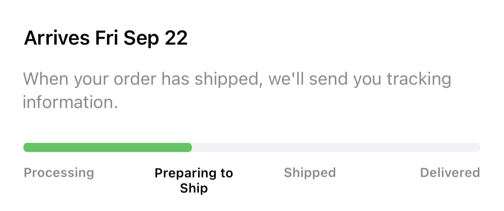Click the shipping status description text
The width and height of the screenshot is (504, 211).
click(x=237, y=90)
